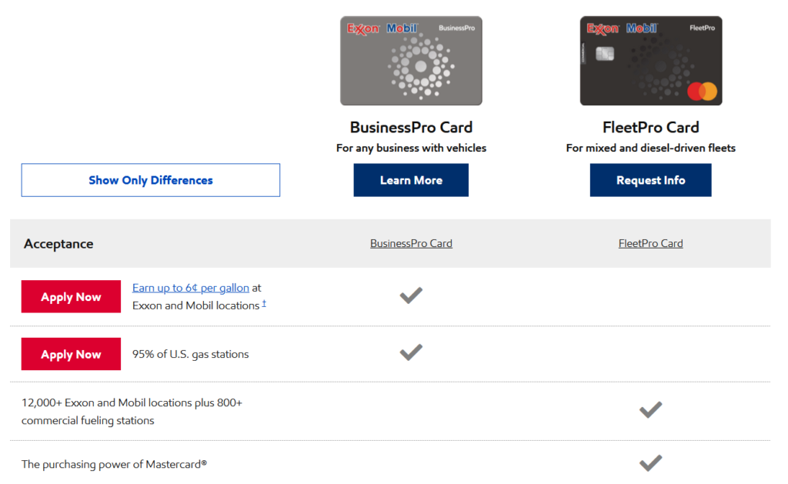Image resolution: width=788 pixels, height=484 pixels.
Task: Click Apply Now beside 95% of U.S. gas stations
Action: point(71,353)
